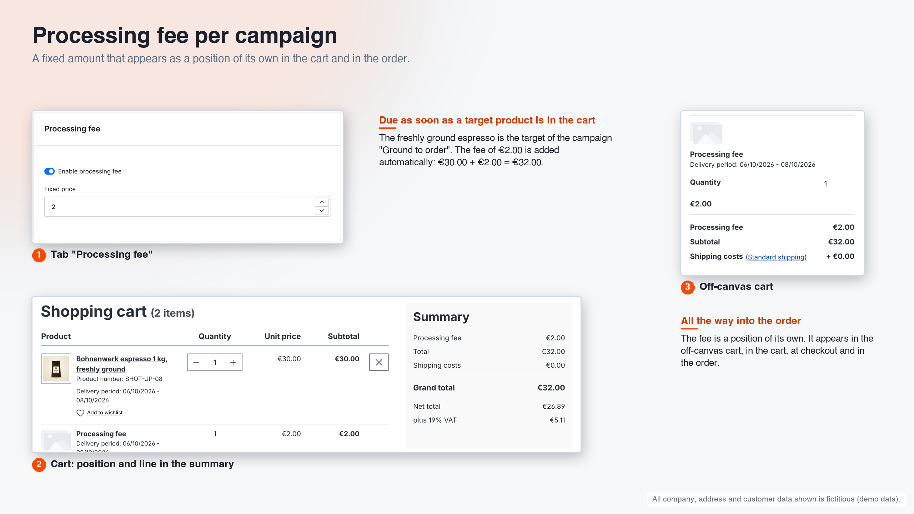The height and width of the screenshot is (514, 914).
Task: Click the orange number 2 badge
Action: pos(39,464)
